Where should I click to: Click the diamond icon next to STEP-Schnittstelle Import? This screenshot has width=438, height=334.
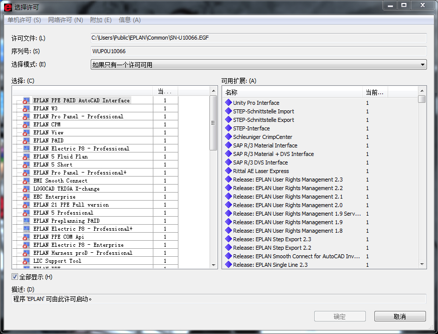click(x=229, y=111)
